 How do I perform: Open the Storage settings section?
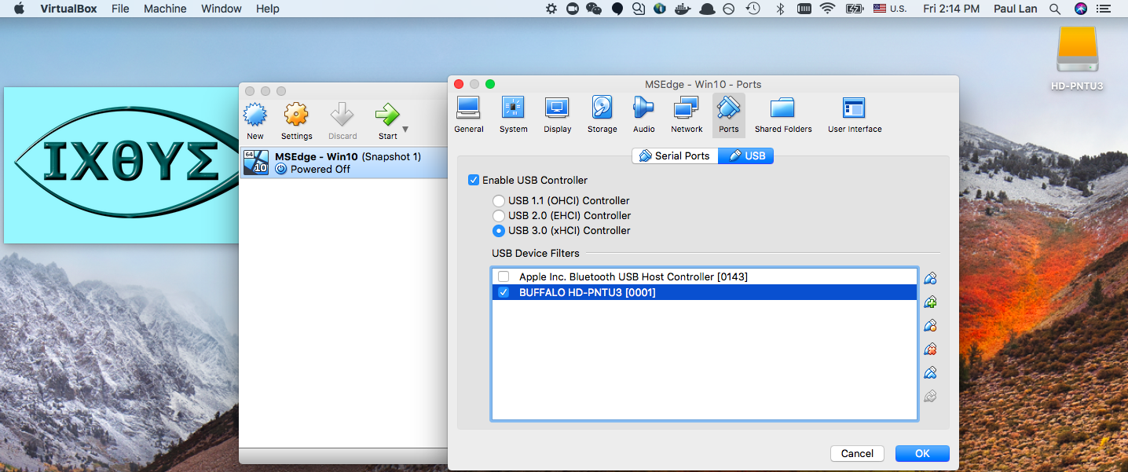tap(602, 115)
